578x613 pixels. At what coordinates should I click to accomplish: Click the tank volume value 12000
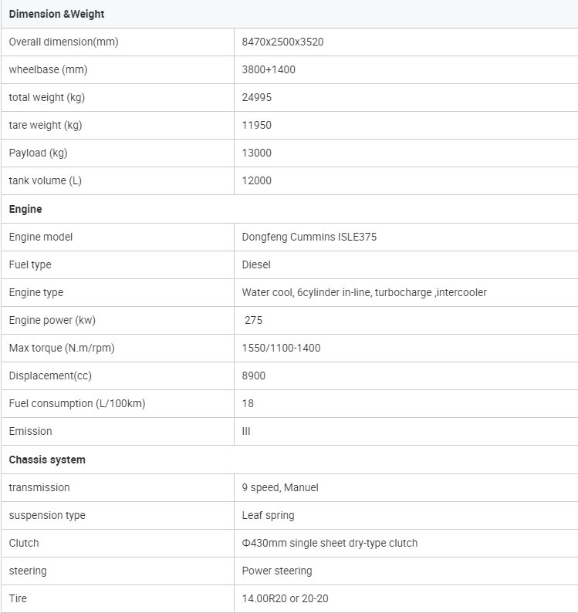click(x=257, y=180)
